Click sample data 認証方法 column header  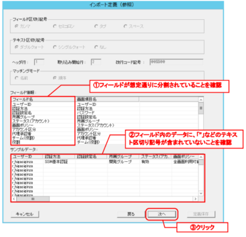coord(59,157)
